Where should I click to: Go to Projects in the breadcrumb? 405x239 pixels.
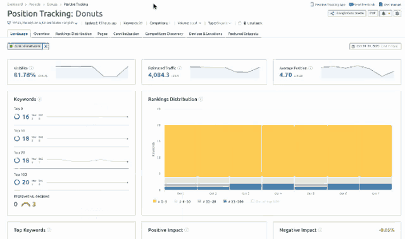(x=35, y=4)
